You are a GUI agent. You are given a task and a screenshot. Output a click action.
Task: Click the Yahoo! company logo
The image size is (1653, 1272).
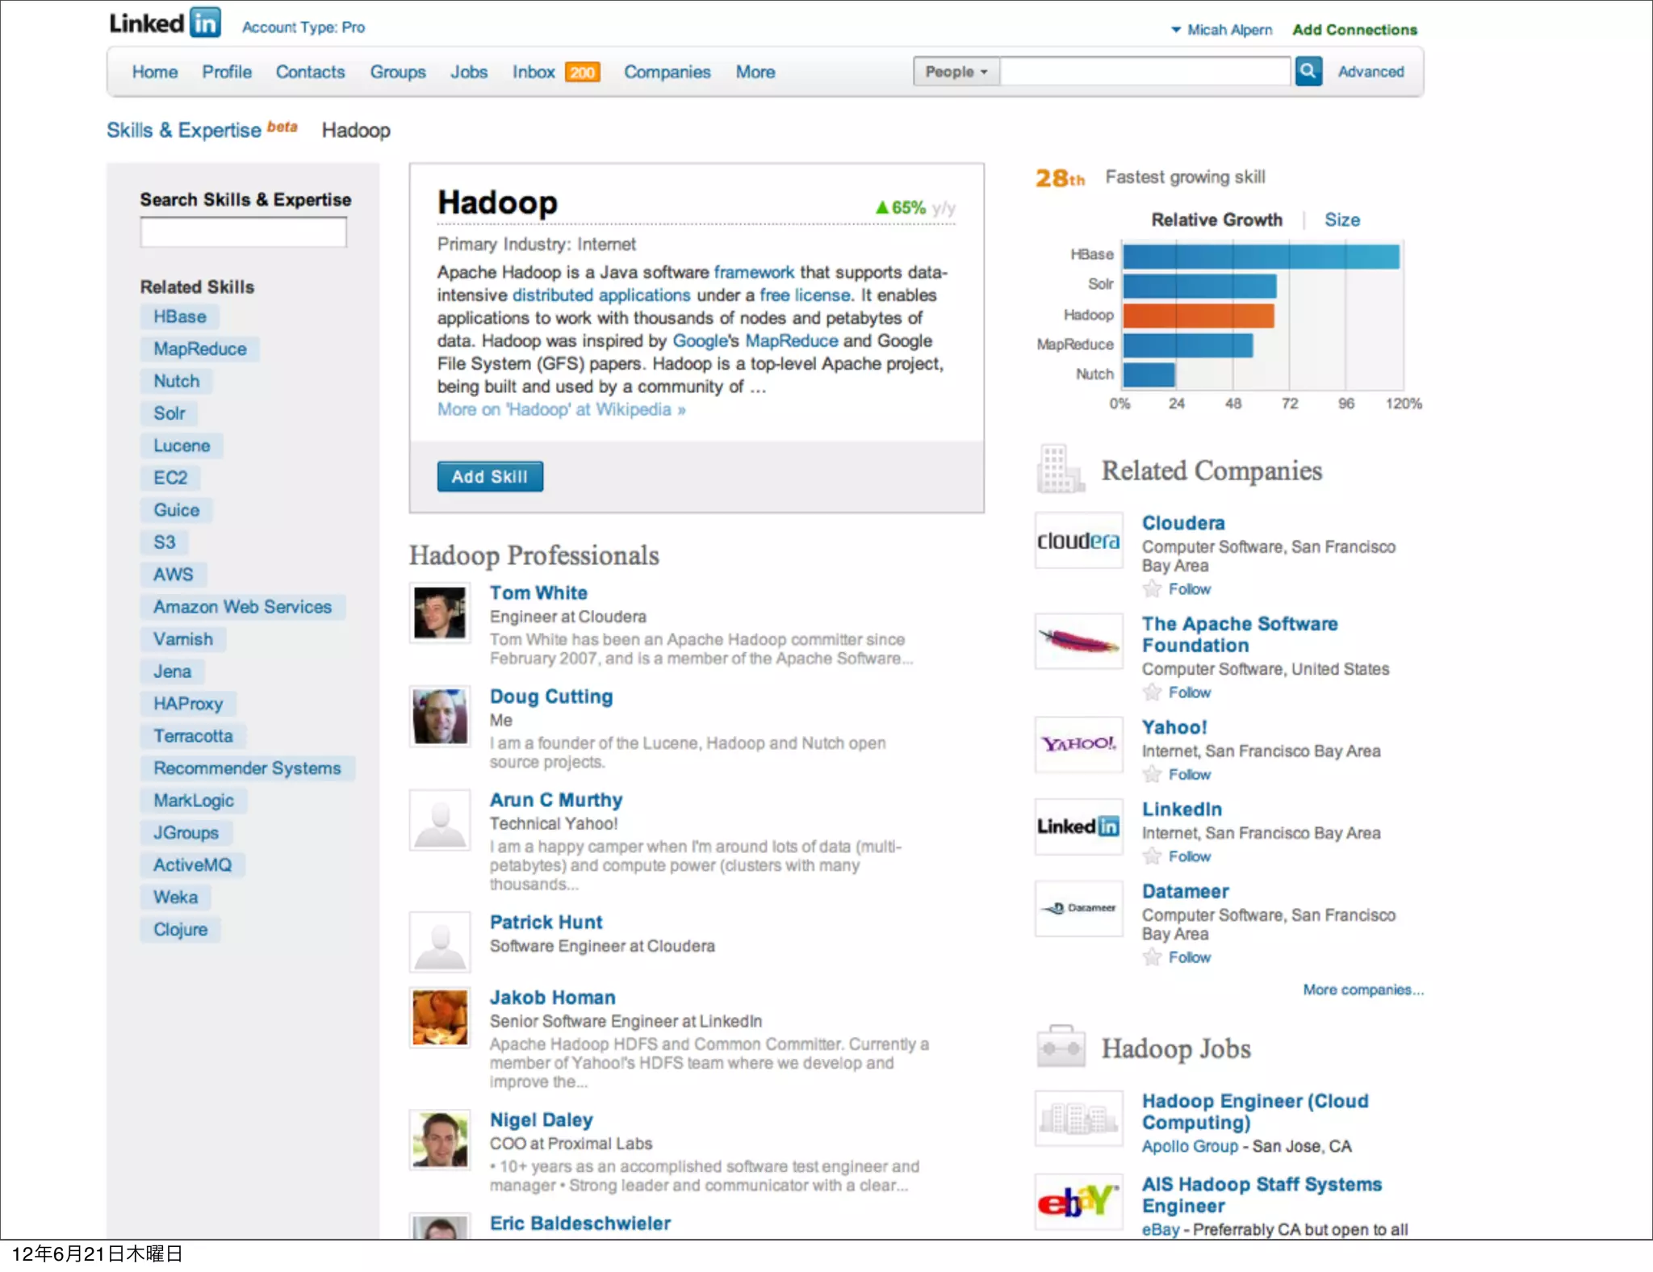(1078, 744)
